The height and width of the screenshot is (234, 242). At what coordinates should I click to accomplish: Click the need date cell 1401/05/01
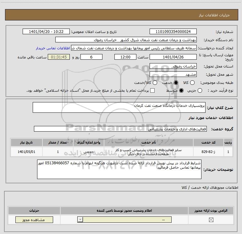[26, 152]
